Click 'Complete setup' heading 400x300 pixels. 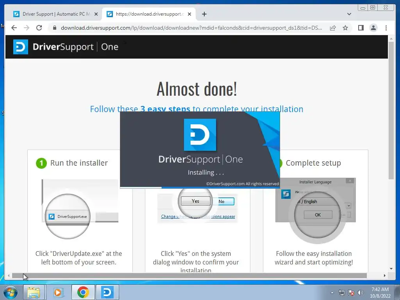(313, 163)
